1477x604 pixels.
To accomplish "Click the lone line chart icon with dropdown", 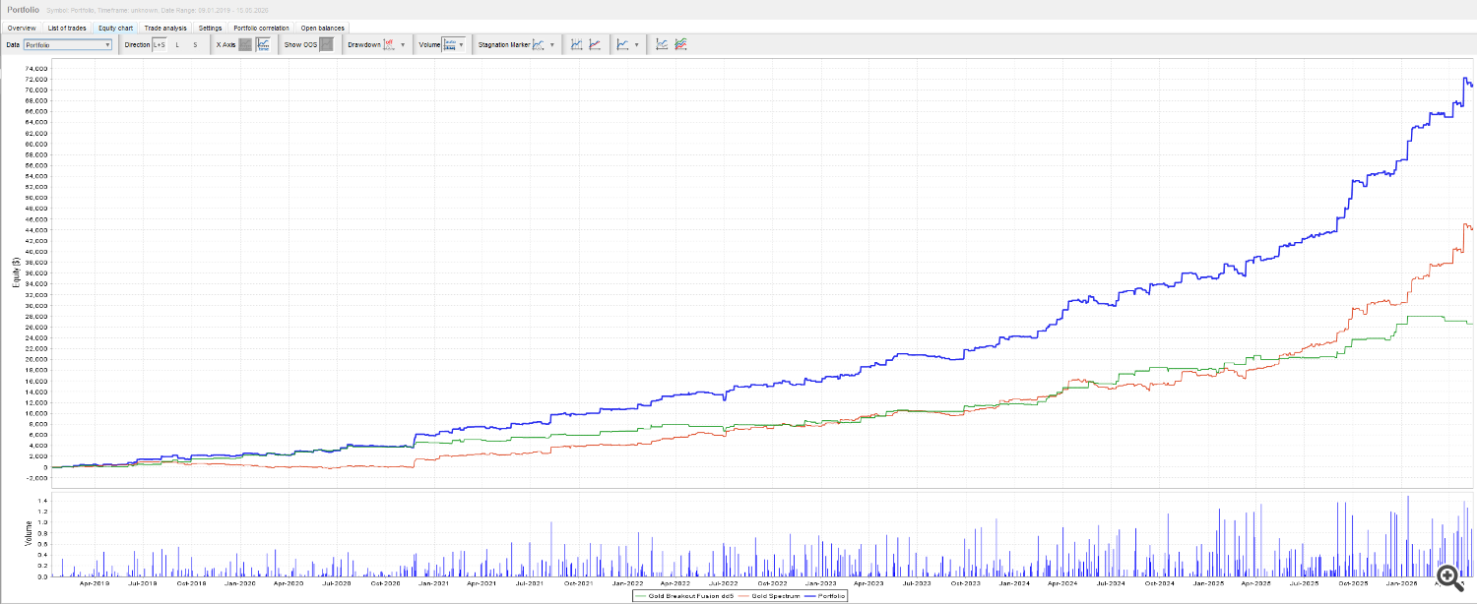I will coord(623,44).
